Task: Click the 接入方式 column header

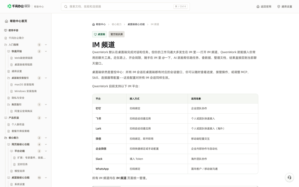Action: pyautogui.click(x=157, y=99)
